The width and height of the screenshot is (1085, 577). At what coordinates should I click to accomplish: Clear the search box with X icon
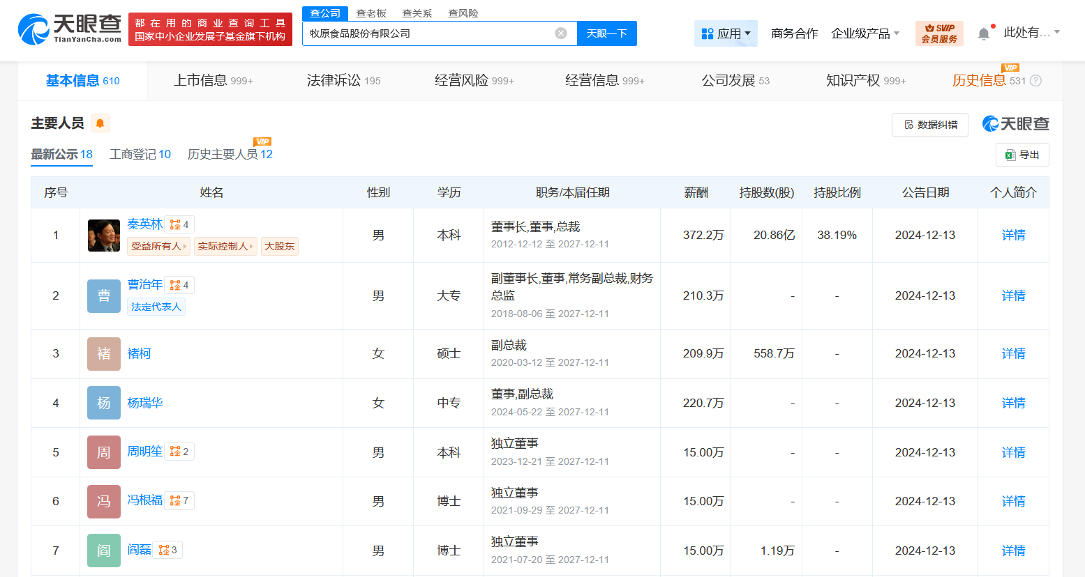pos(561,33)
